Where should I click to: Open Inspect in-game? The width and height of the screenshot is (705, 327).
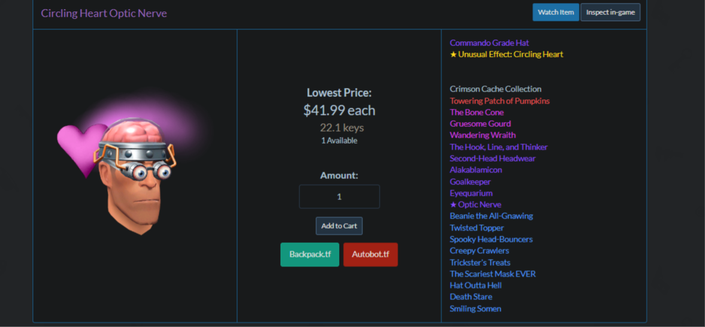pos(610,12)
